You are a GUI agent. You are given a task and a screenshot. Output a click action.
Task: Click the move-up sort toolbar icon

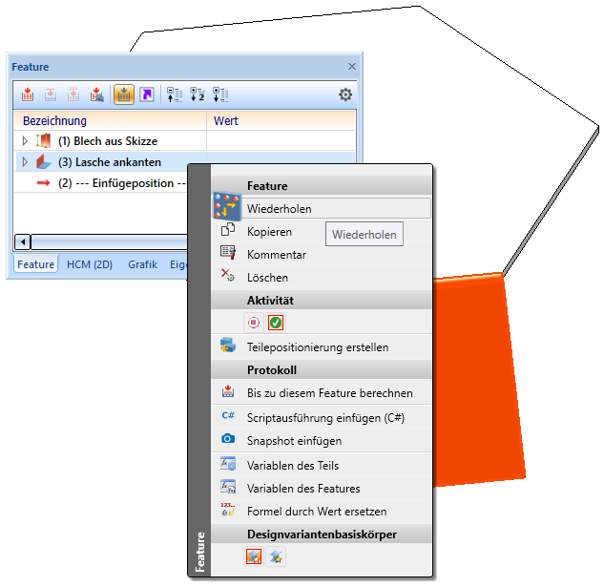coord(175,94)
